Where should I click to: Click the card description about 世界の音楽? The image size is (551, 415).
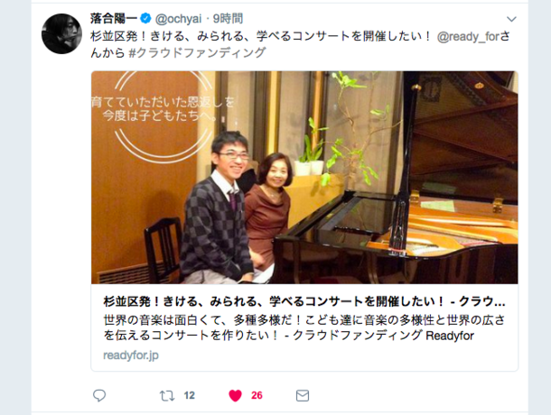304,327
